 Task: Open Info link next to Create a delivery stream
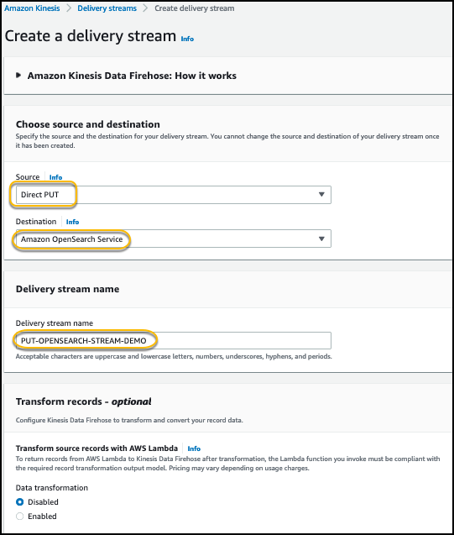click(187, 39)
